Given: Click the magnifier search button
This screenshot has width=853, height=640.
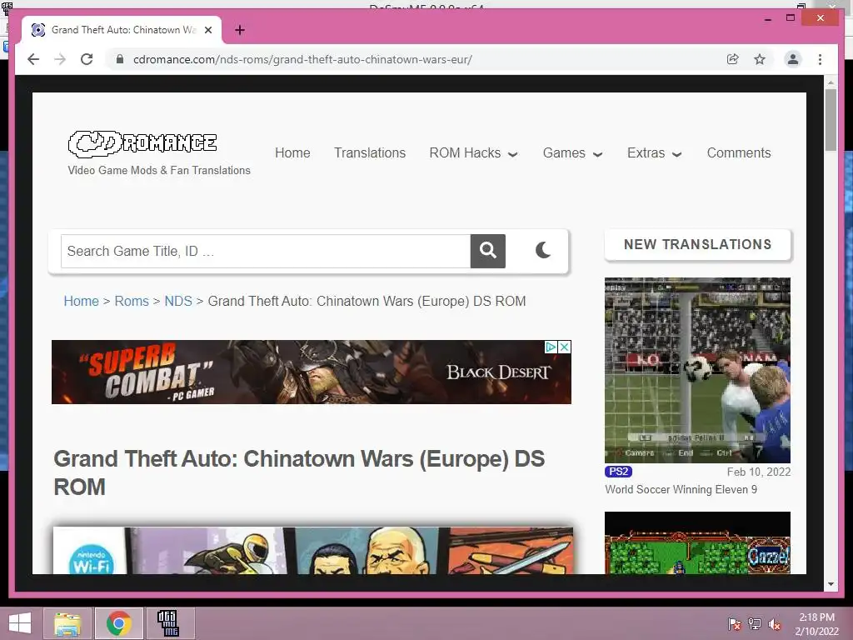Looking at the screenshot, I should [488, 251].
